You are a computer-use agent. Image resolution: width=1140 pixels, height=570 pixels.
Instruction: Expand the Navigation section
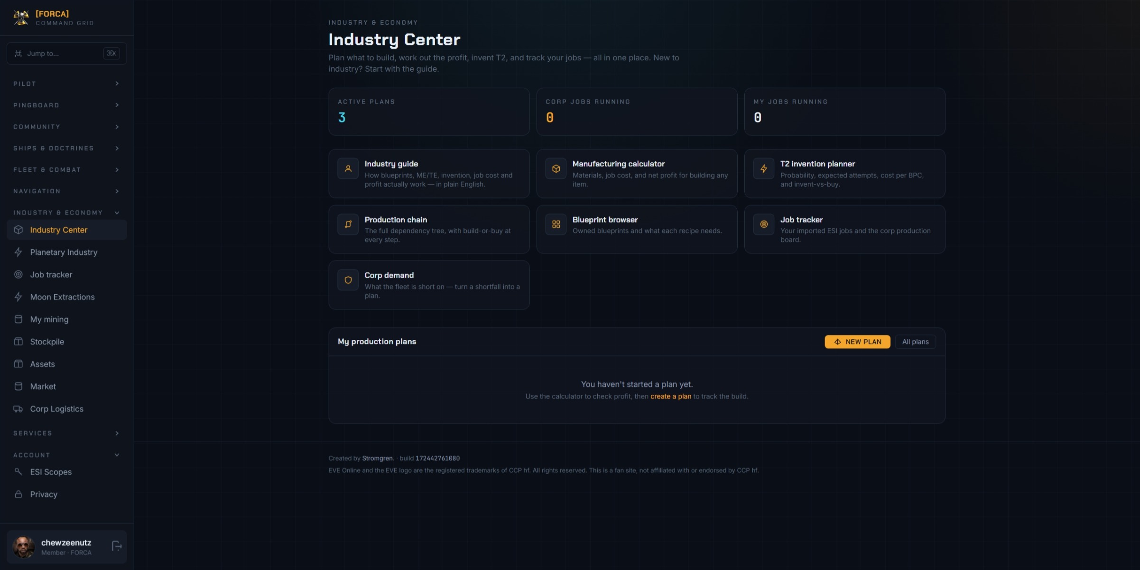pyautogui.click(x=66, y=191)
